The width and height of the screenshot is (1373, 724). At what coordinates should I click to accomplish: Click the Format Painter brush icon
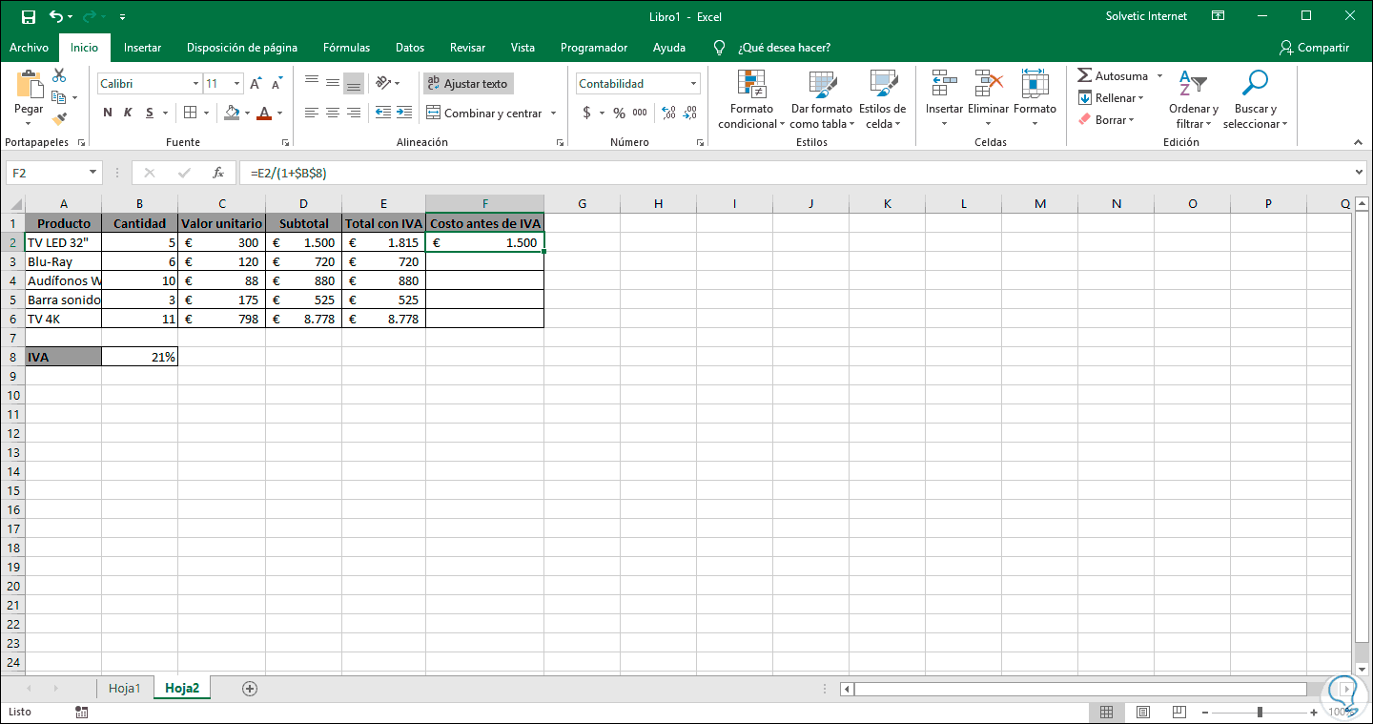coord(59,119)
